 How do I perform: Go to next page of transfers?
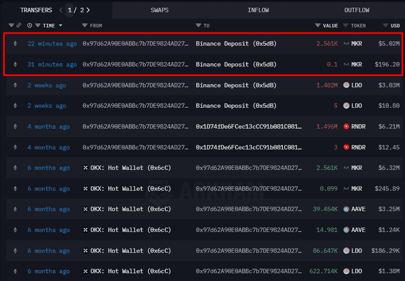coord(88,10)
